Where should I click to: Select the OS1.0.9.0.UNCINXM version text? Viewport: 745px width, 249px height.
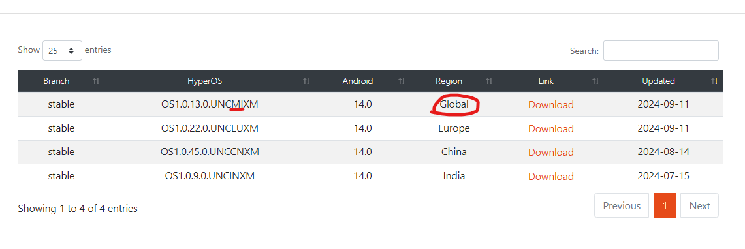[210, 176]
